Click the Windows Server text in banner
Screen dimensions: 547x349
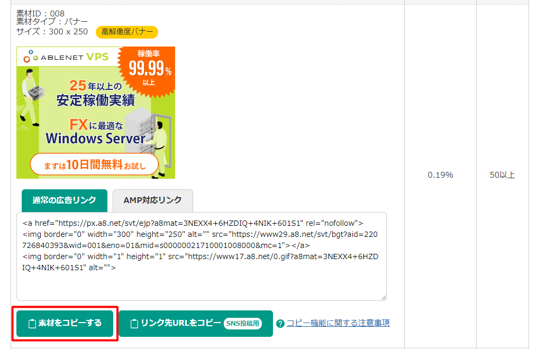tap(95, 139)
